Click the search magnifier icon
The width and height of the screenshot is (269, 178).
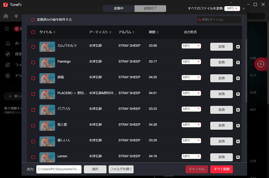coord(199,20)
